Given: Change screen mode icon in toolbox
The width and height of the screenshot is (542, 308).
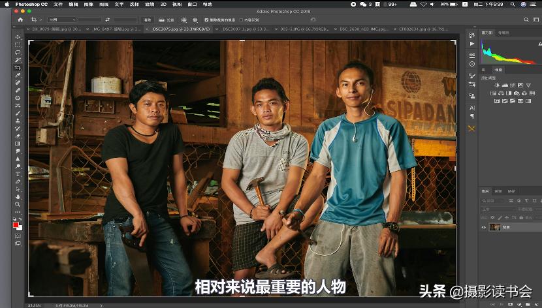Looking at the screenshot, I should [x=18, y=243].
